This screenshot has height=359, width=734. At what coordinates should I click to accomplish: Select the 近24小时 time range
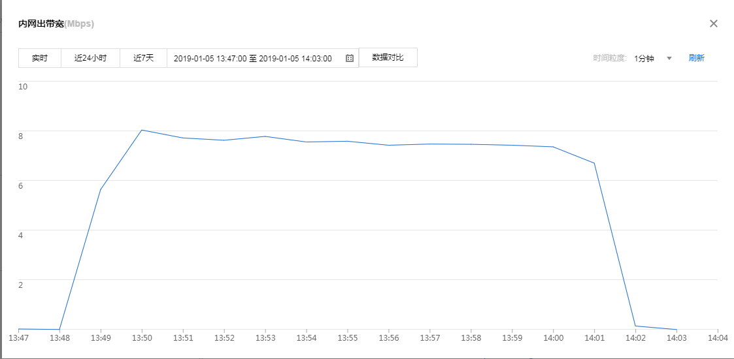click(90, 58)
